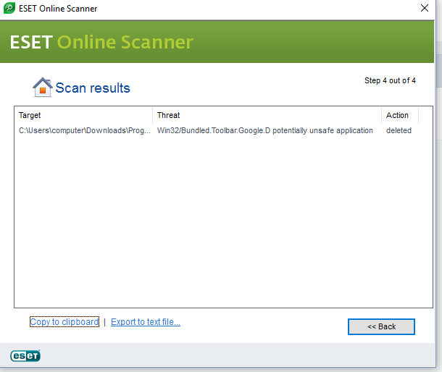
Task: Click the 'Scan results' heading
Action: pos(93,88)
